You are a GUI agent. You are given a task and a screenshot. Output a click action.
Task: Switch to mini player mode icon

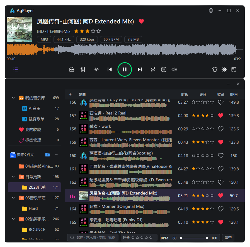(x=234, y=69)
